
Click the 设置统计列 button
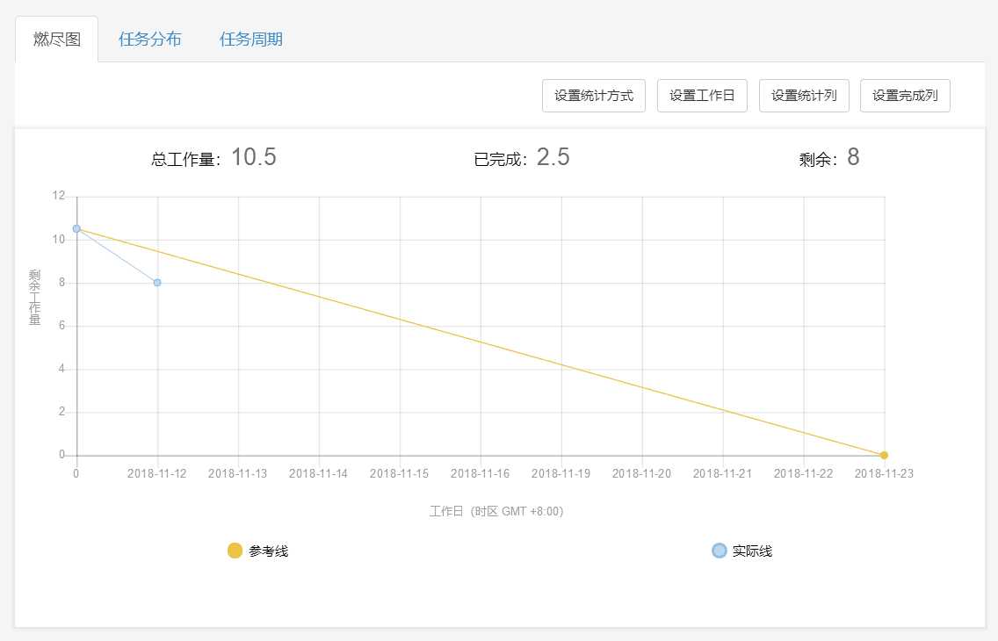point(804,96)
